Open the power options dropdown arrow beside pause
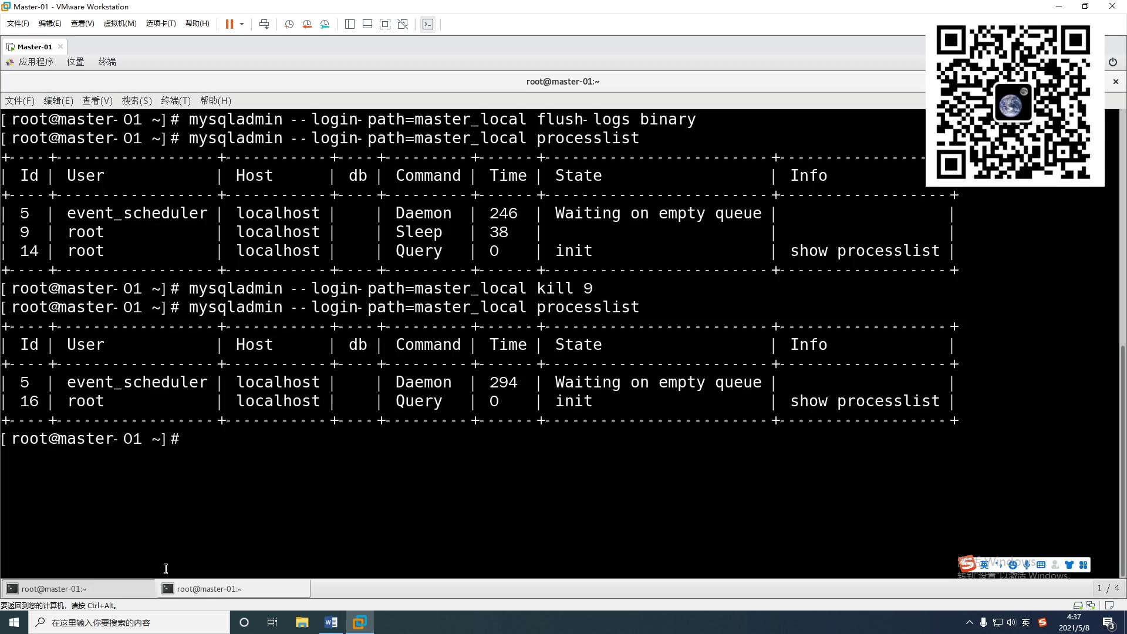The image size is (1127, 634). [242, 24]
